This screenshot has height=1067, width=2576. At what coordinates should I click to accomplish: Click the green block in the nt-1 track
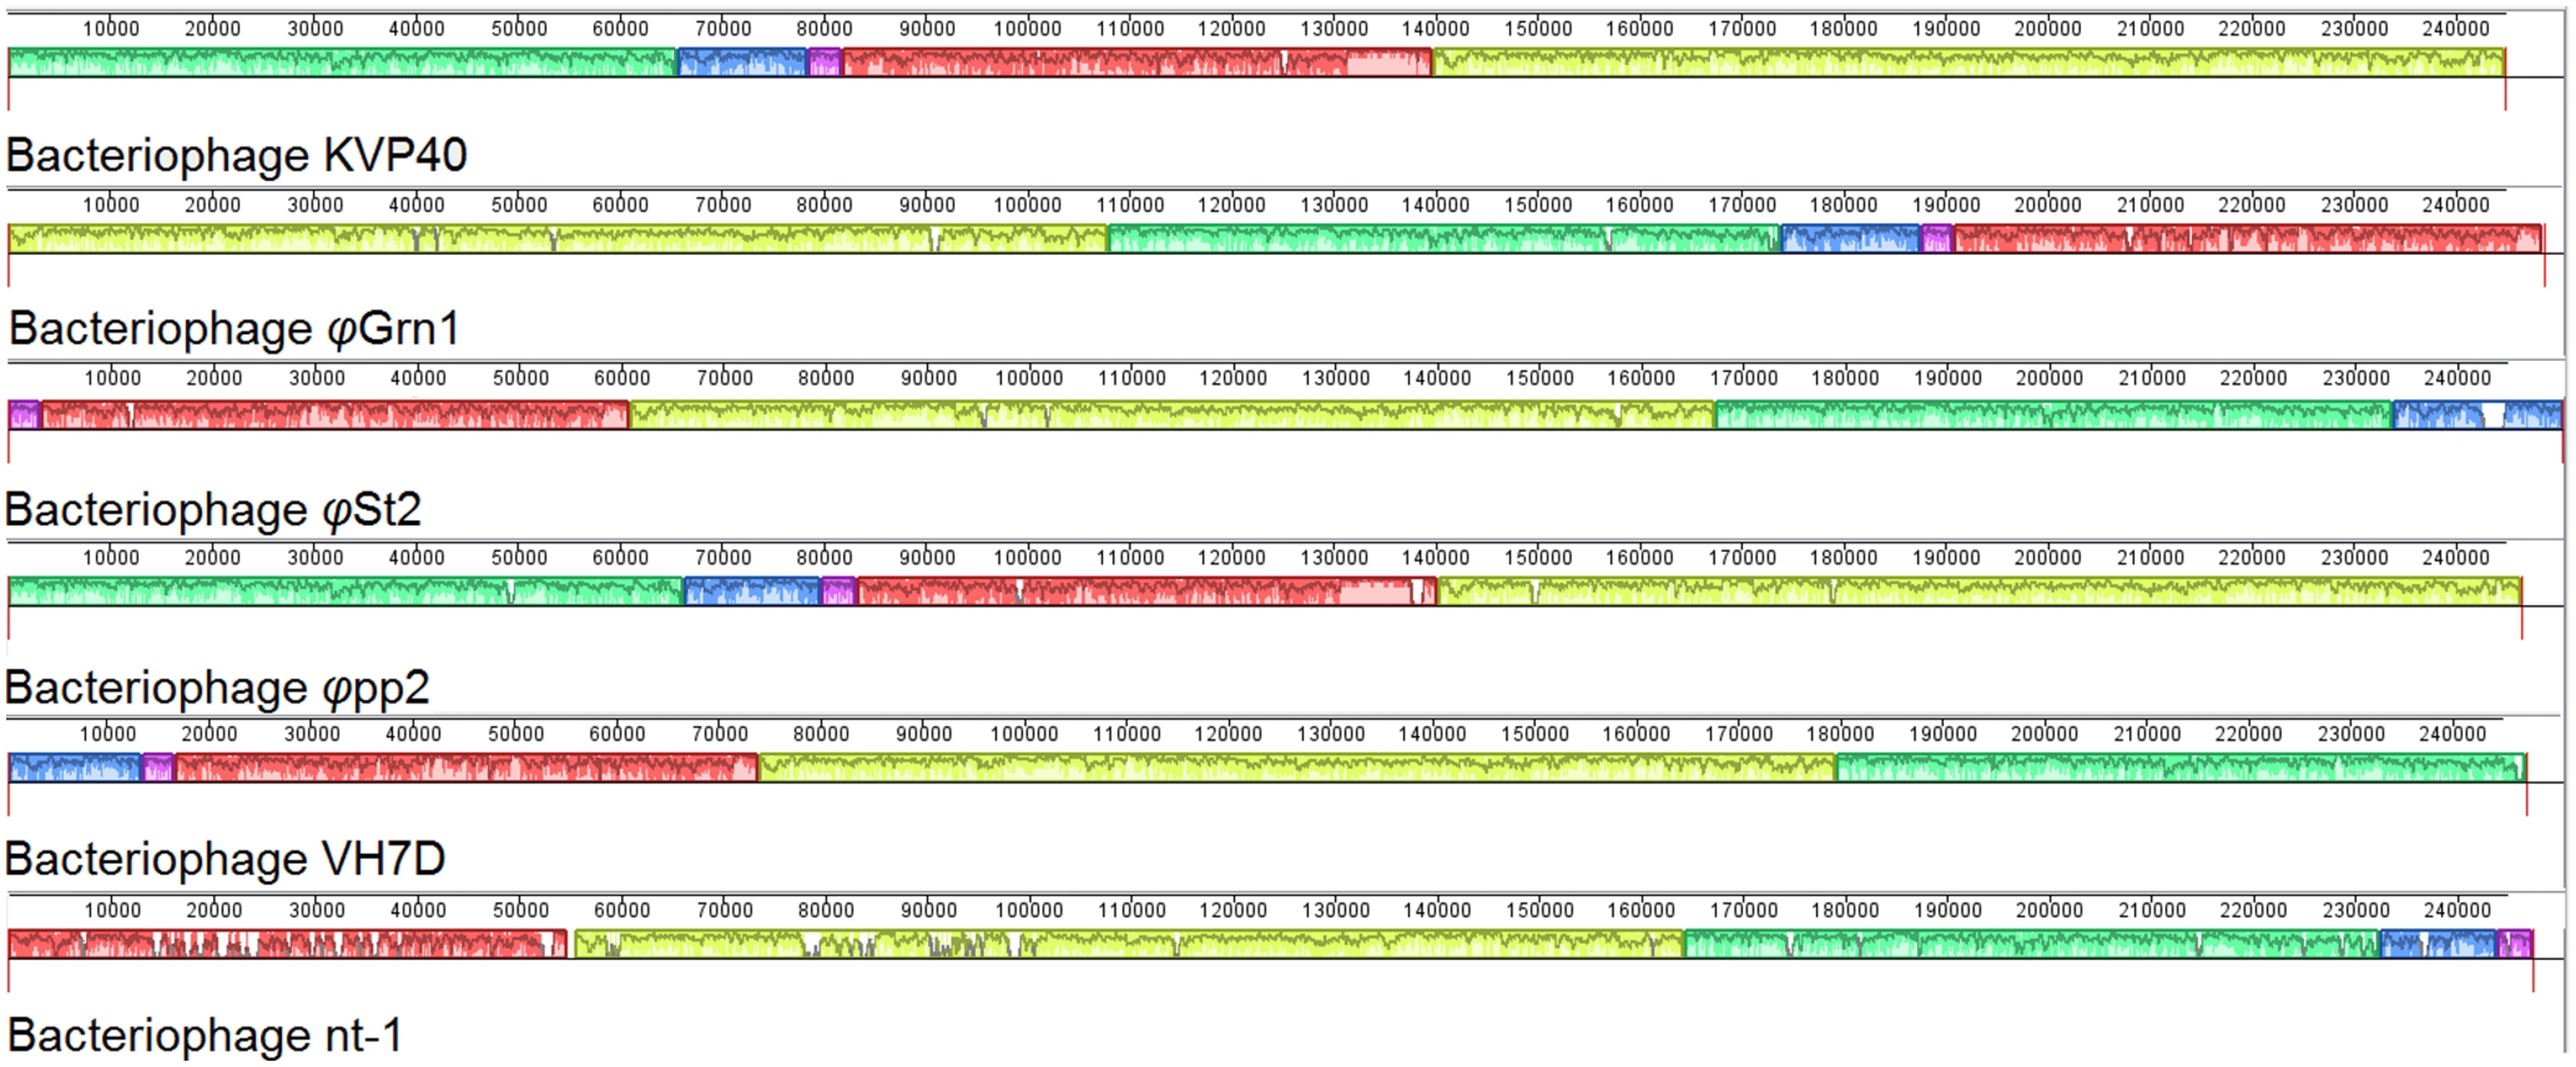[x=2031, y=944]
